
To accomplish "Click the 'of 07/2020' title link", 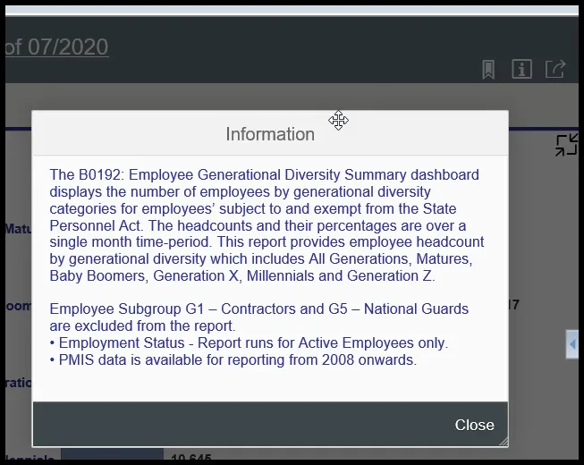I will pos(56,47).
